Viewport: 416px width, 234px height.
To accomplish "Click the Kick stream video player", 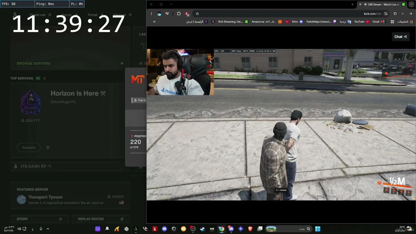I will point(281,124).
